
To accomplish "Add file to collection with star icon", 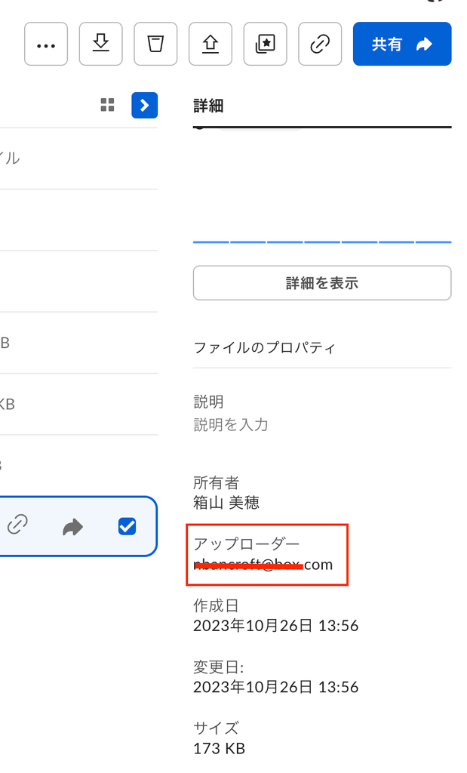I will (265, 45).
